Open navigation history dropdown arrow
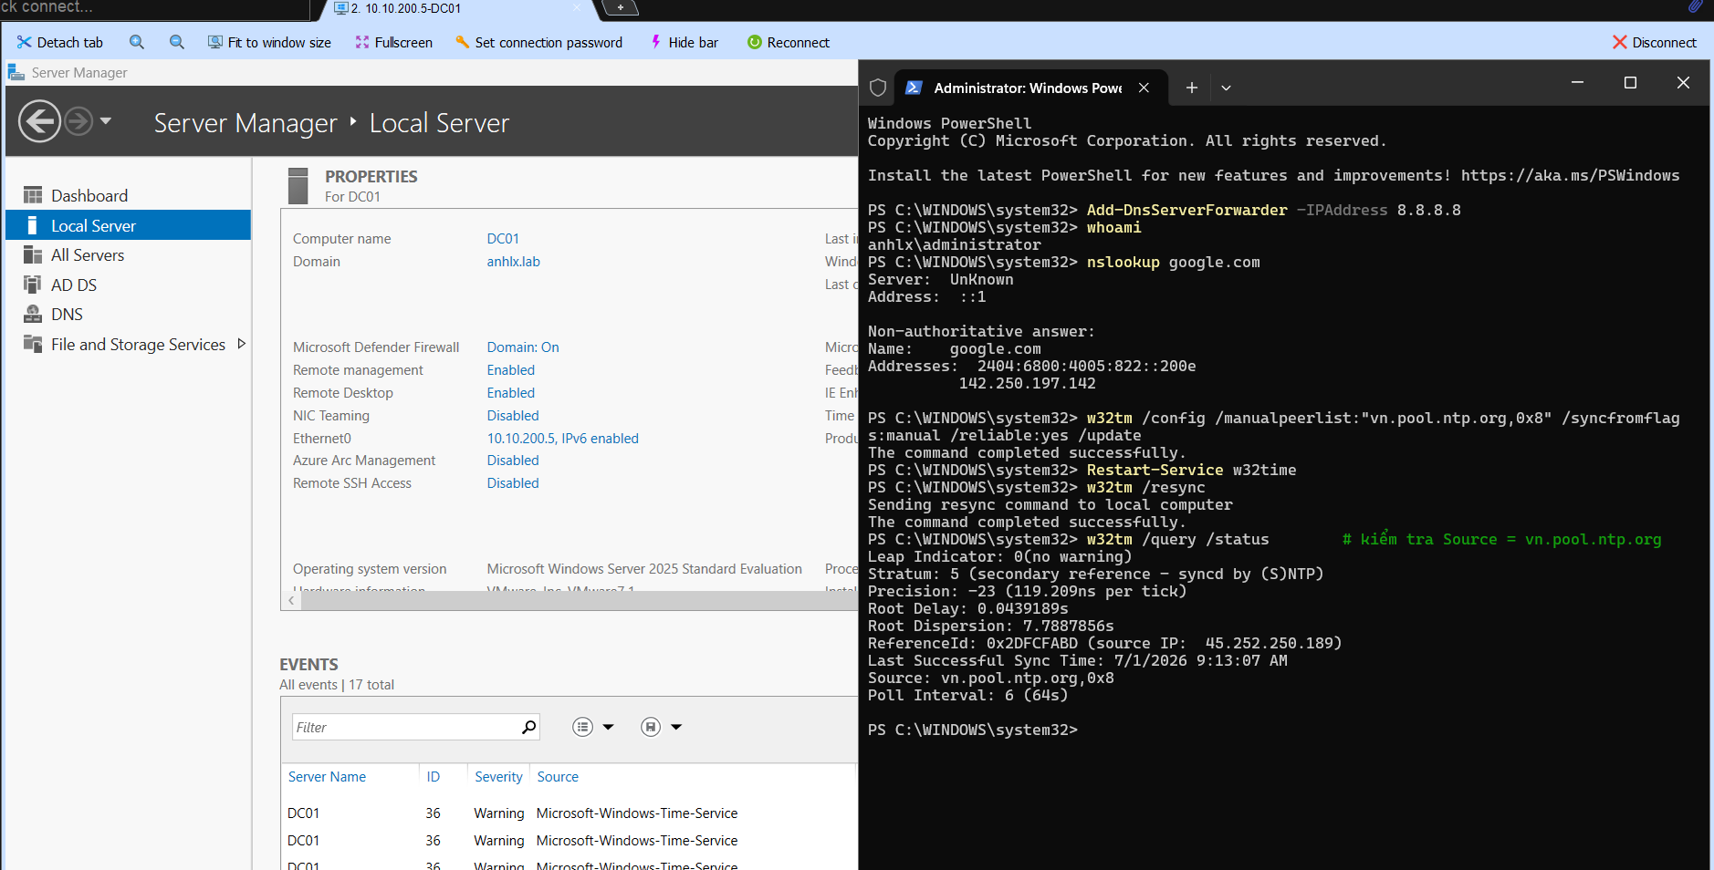Image resolution: width=1714 pixels, height=870 pixels. [106, 120]
